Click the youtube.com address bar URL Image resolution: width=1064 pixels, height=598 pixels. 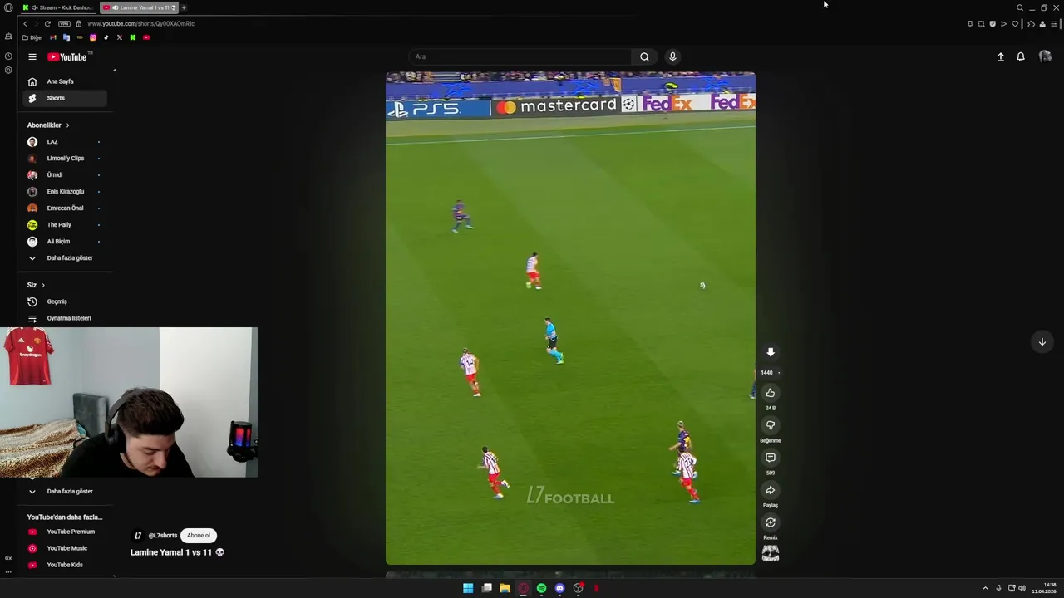coord(140,24)
